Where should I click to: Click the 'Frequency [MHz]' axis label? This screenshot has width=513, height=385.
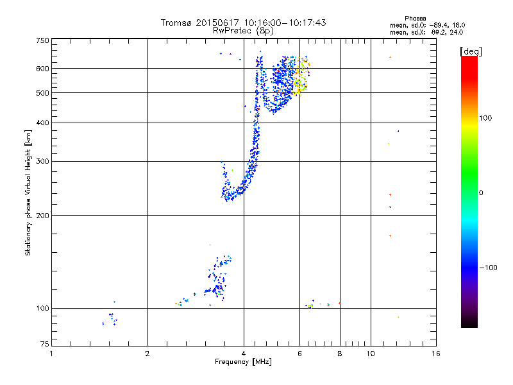[x=243, y=362]
